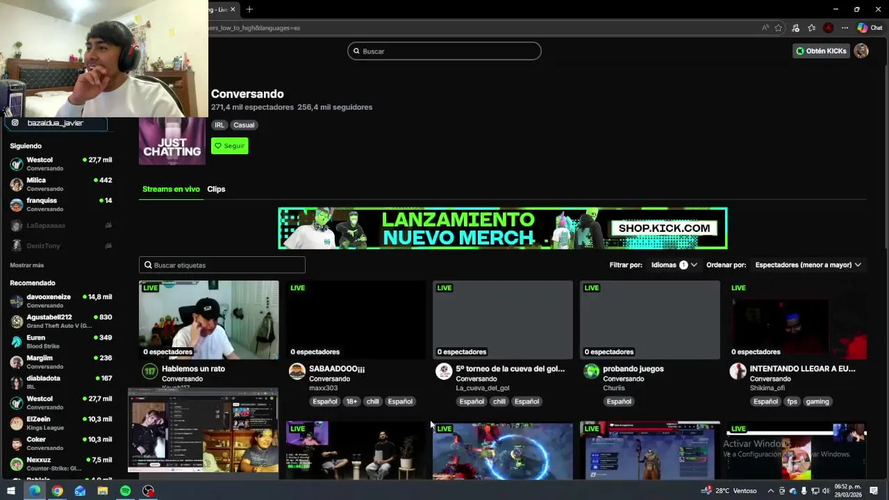Select the Casual category tag
Screen dimensions: 889x500
[x=244, y=125]
